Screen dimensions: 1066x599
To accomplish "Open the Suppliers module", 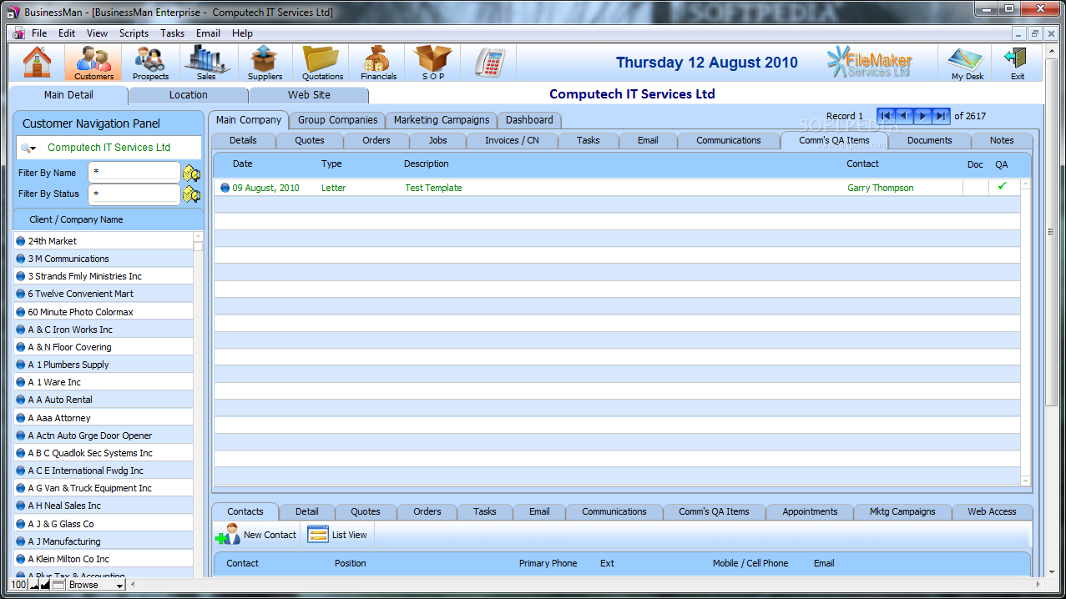I will click(265, 63).
